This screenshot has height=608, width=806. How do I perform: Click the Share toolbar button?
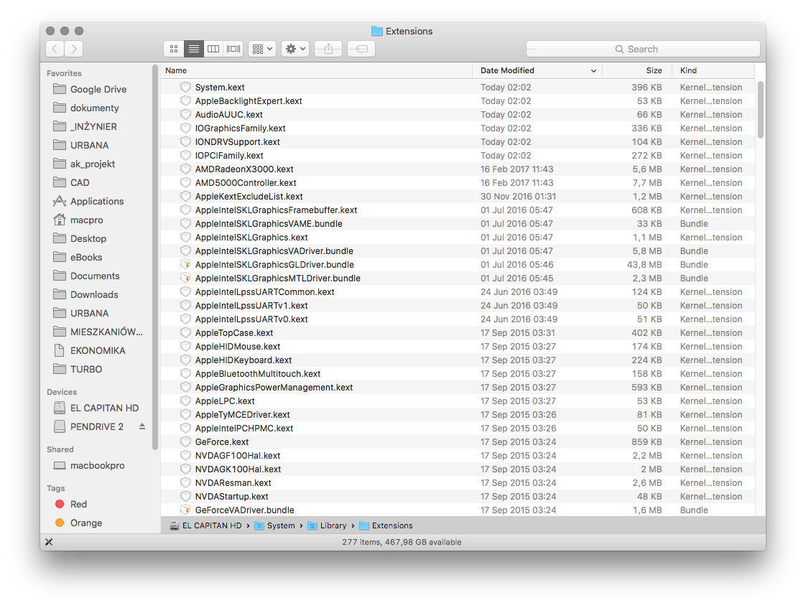(328, 49)
